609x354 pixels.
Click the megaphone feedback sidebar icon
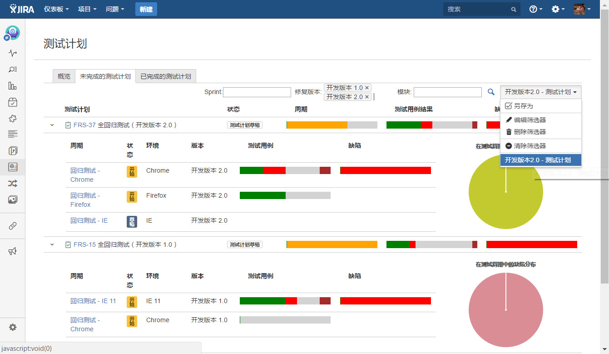(x=13, y=251)
